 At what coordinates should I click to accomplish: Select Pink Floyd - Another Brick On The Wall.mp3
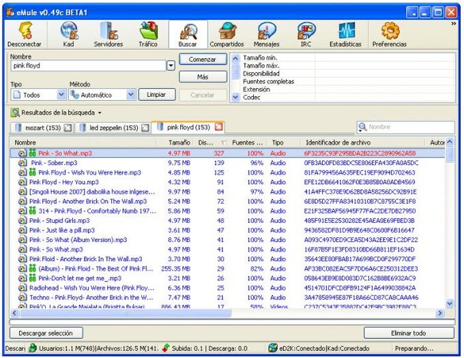[x=227, y=201]
